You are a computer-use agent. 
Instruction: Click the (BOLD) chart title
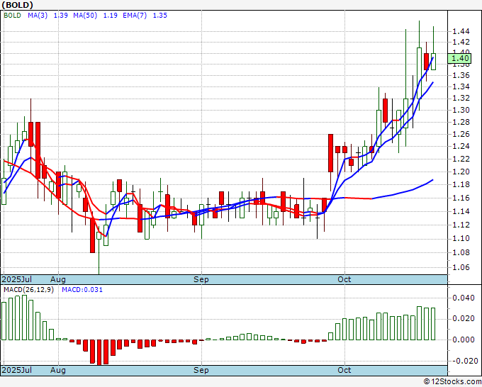pyautogui.click(x=17, y=5)
